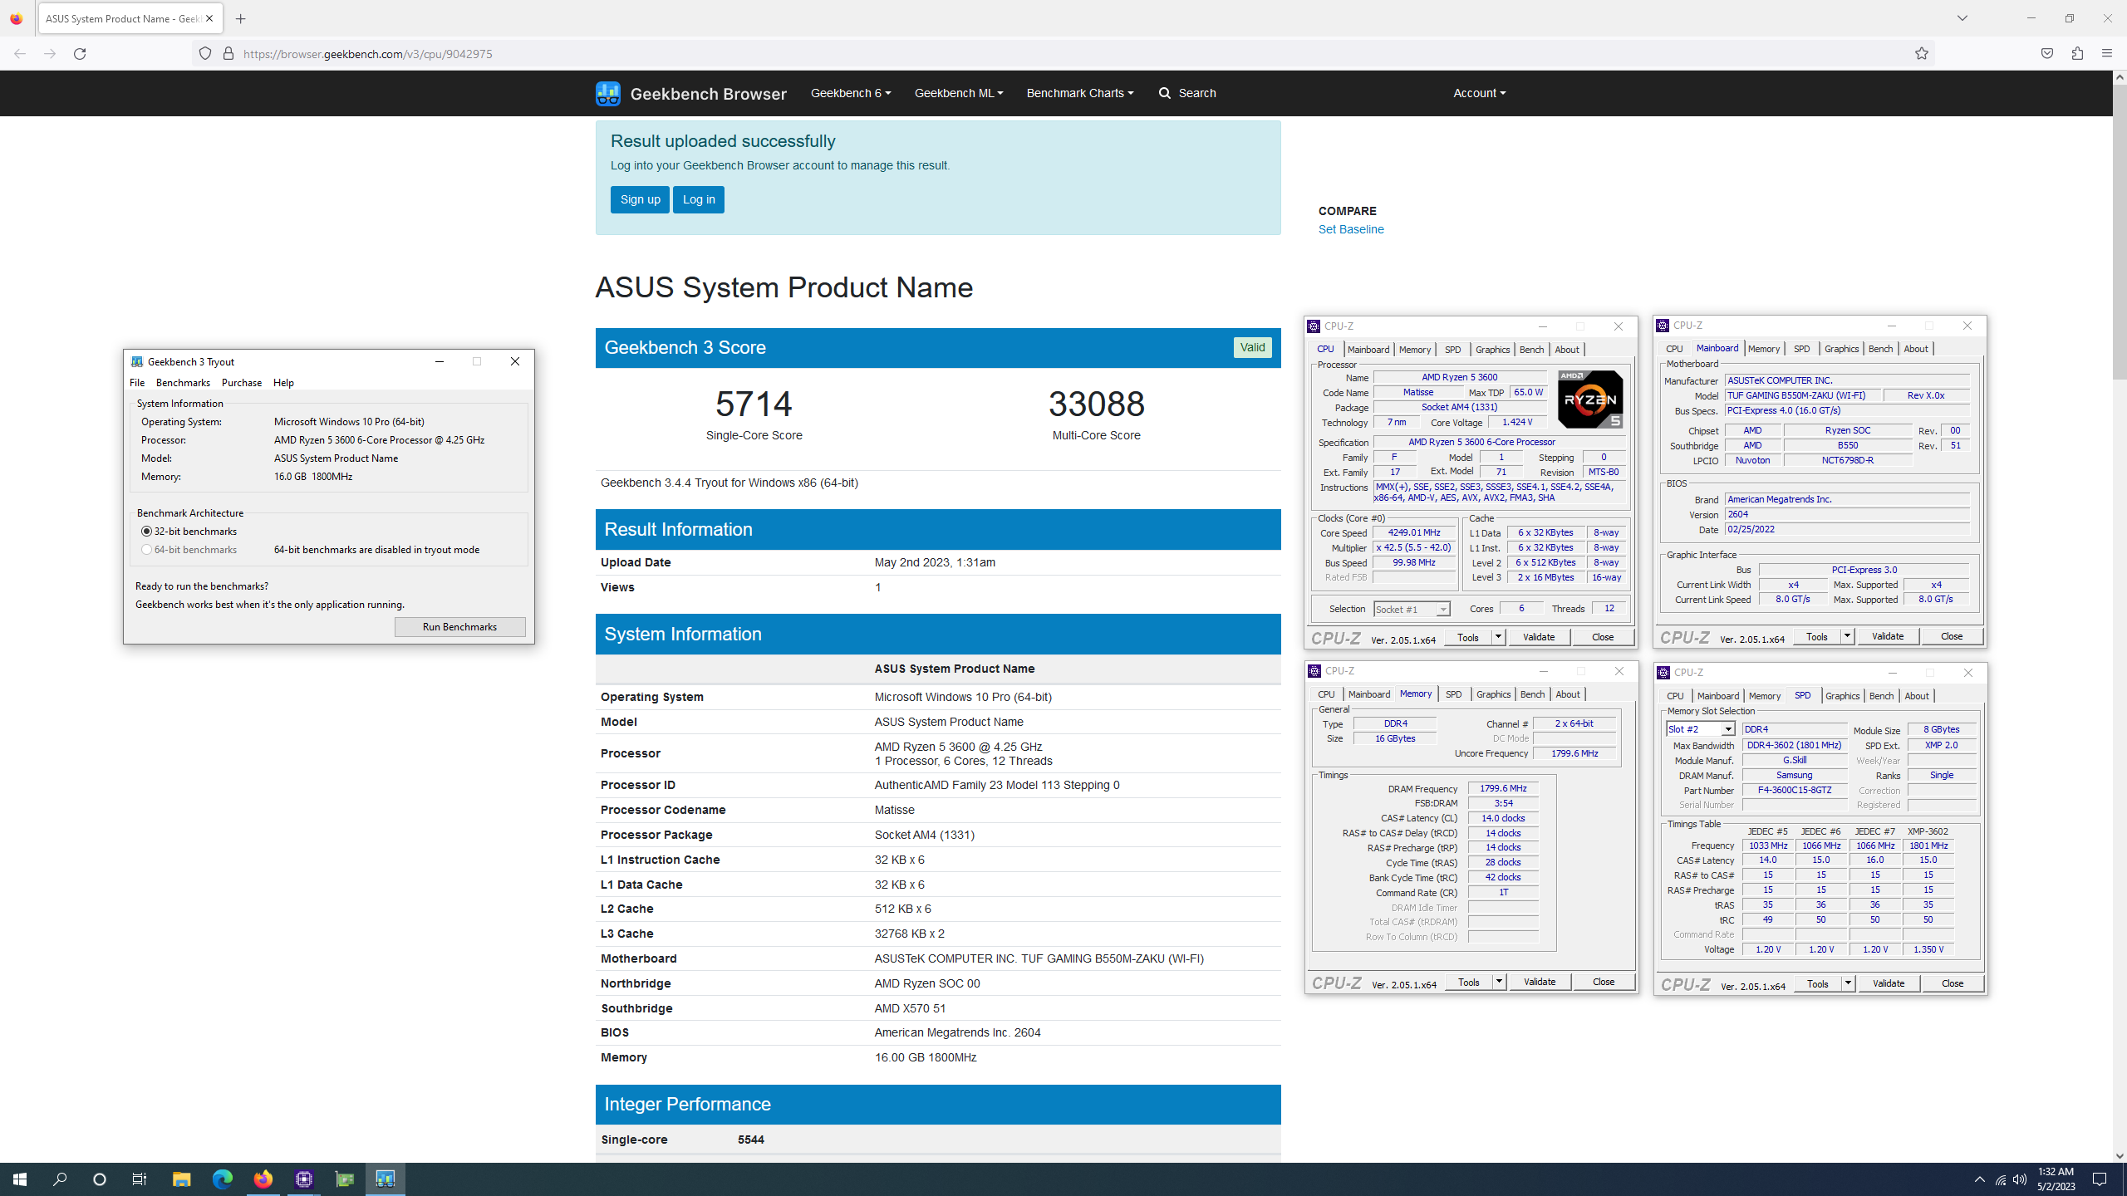This screenshot has width=2127, height=1196.
Task: Open Tools dropdown arrow in CPU-Z CPU window
Action: [1498, 637]
